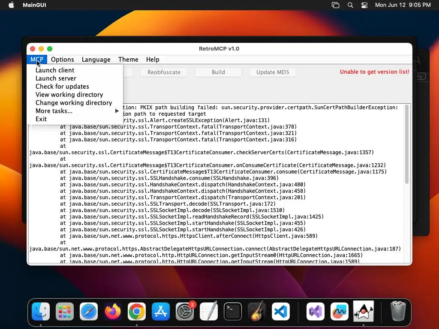Close the open MCP menu
Screen dimensions: 439x329
[37, 59]
